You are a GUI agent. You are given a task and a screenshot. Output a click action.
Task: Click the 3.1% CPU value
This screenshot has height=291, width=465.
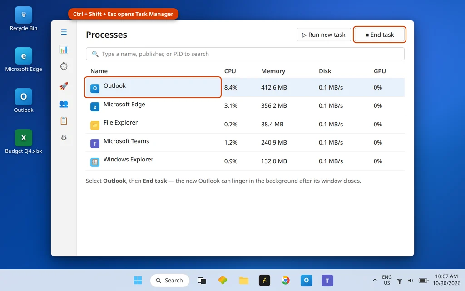(231, 105)
